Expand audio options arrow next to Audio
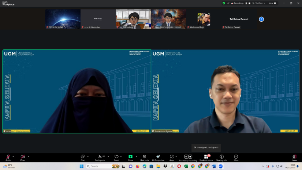This screenshot has height=170, width=302. (x=14, y=156)
